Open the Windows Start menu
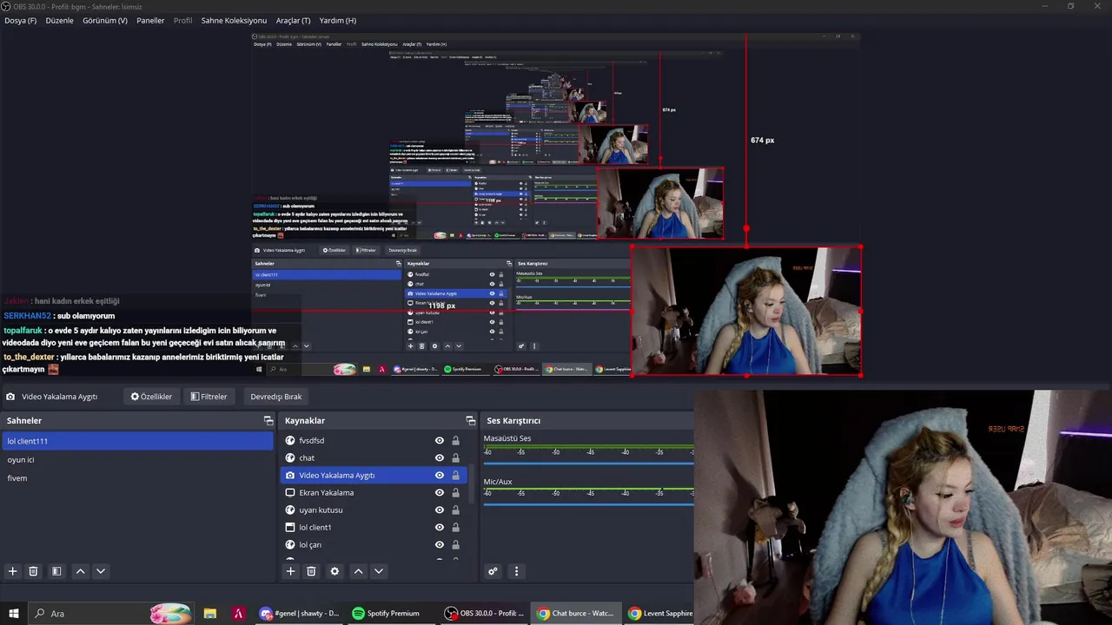The width and height of the screenshot is (1112, 625). pos(14,614)
